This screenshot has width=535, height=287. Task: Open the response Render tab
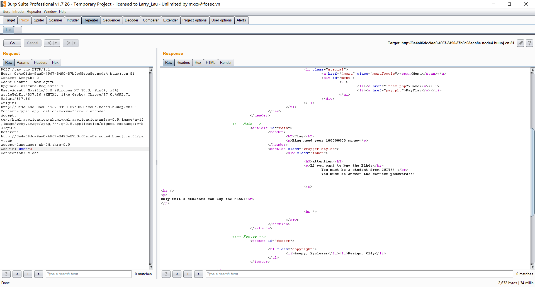[226, 62]
